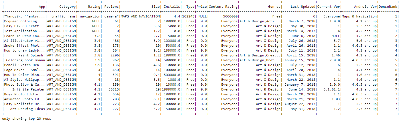Click the 'AJ Styles Wallpap...' app name

coord(24,80)
